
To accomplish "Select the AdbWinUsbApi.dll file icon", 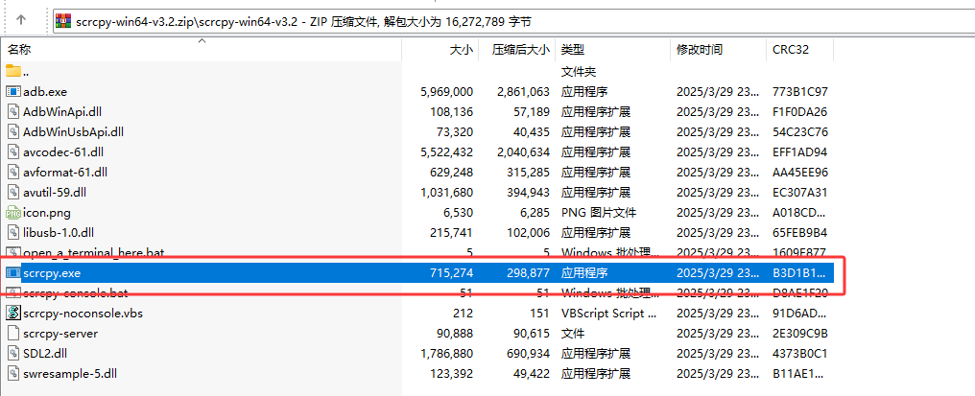I will [13, 131].
